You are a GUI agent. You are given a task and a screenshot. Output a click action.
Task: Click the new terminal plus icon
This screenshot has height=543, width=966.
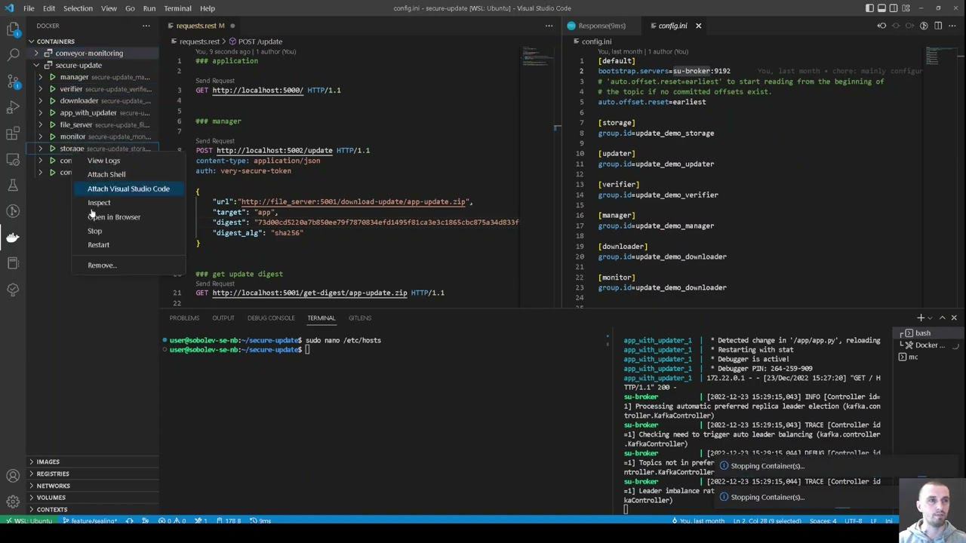click(920, 318)
